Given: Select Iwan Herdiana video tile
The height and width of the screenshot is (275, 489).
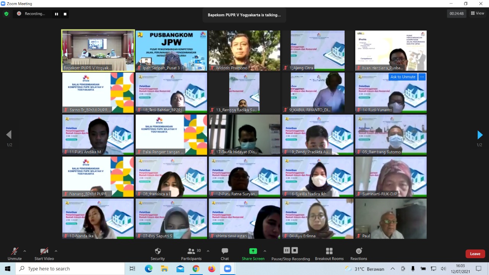Looking at the screenshot, I should click(391, 51).
